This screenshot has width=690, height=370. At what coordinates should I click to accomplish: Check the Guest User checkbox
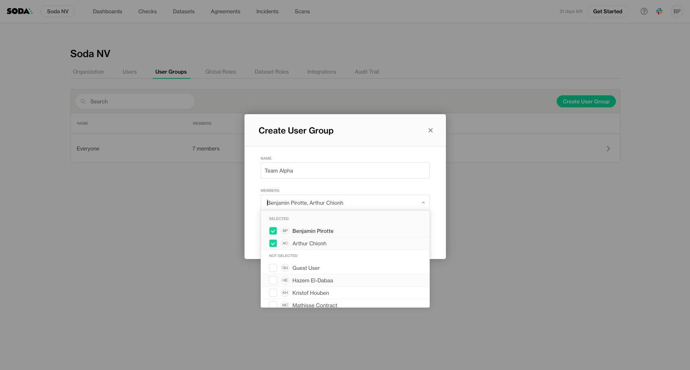273,268
